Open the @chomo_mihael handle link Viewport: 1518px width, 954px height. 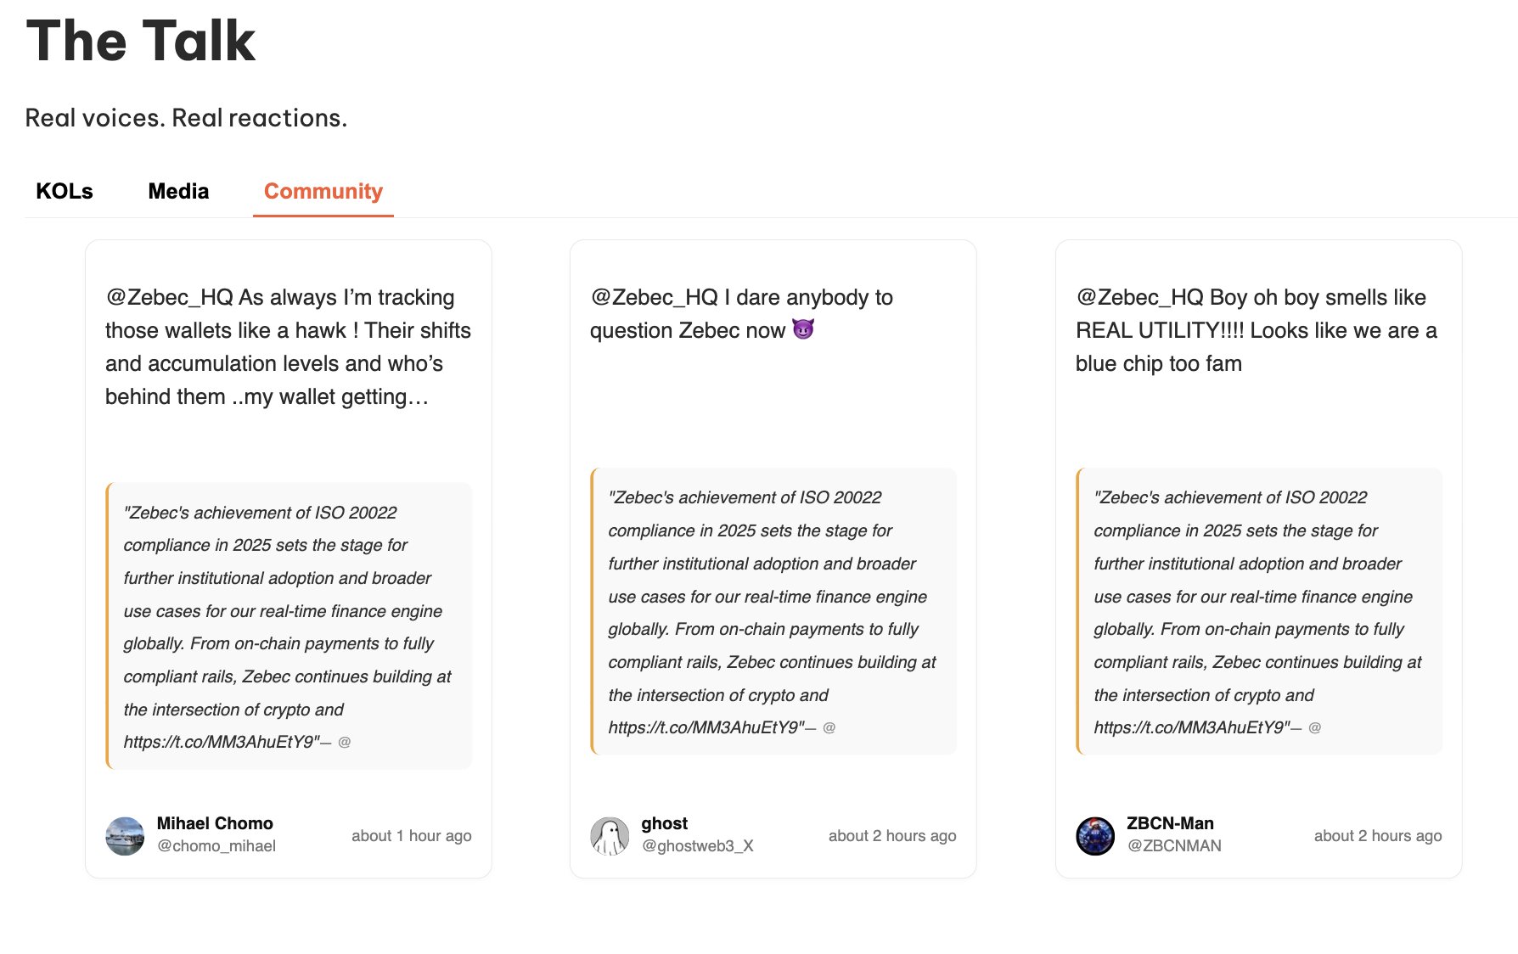pyautogui.click(x=216, y=846)
